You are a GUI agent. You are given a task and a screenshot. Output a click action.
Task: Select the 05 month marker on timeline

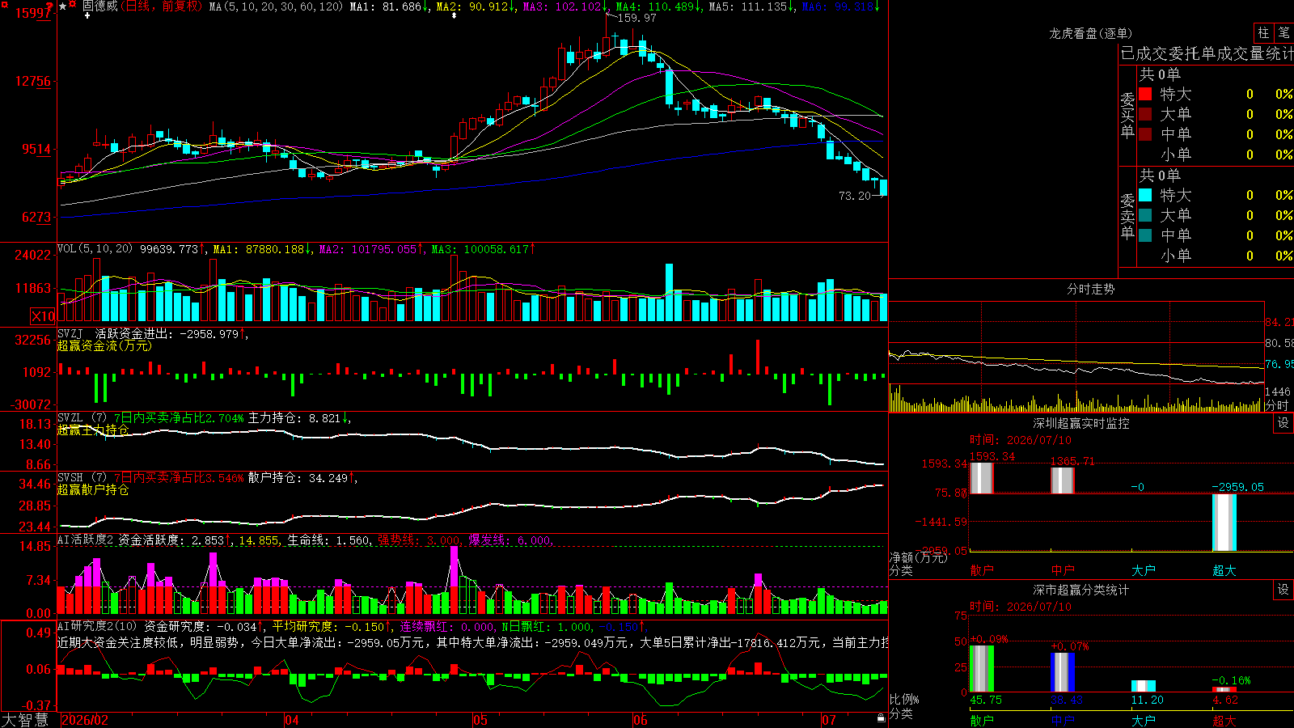pos(480,720)
